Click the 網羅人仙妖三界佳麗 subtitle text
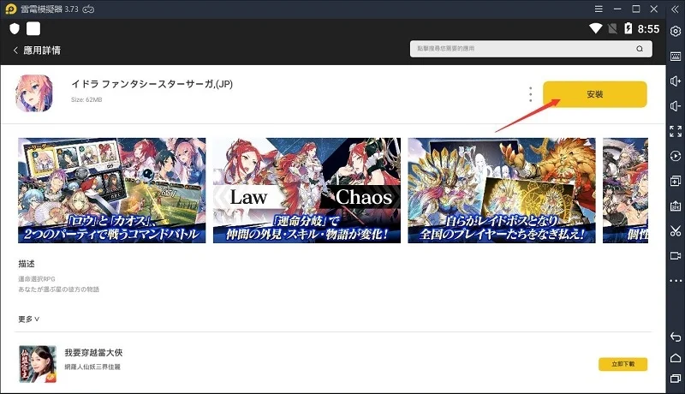 tap(92, 367)
